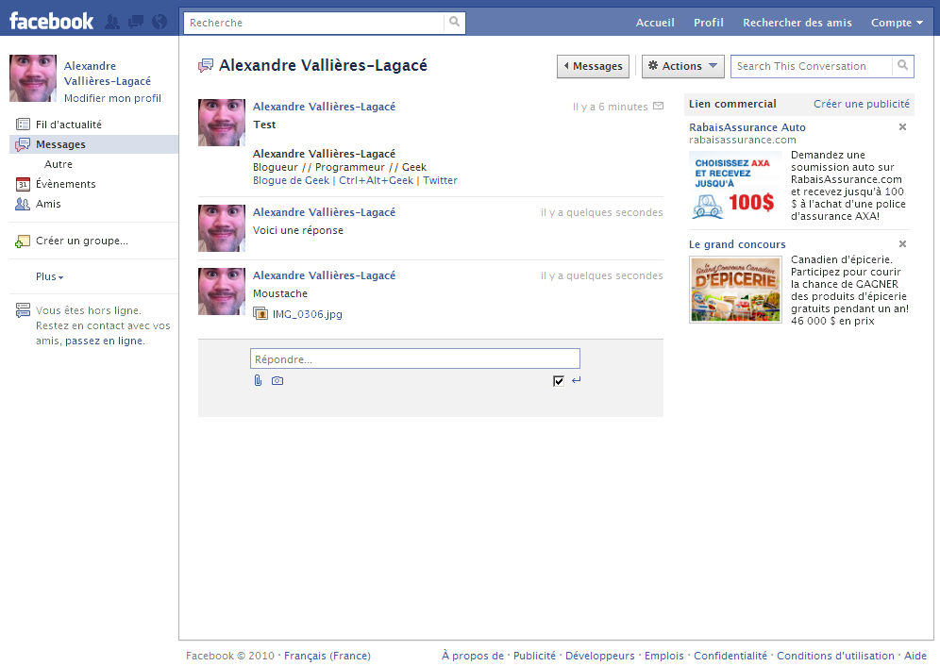Open the RabaisAssurance Auto ad title
This screenshot has height=666, width=940.
[x=747, y=127]
